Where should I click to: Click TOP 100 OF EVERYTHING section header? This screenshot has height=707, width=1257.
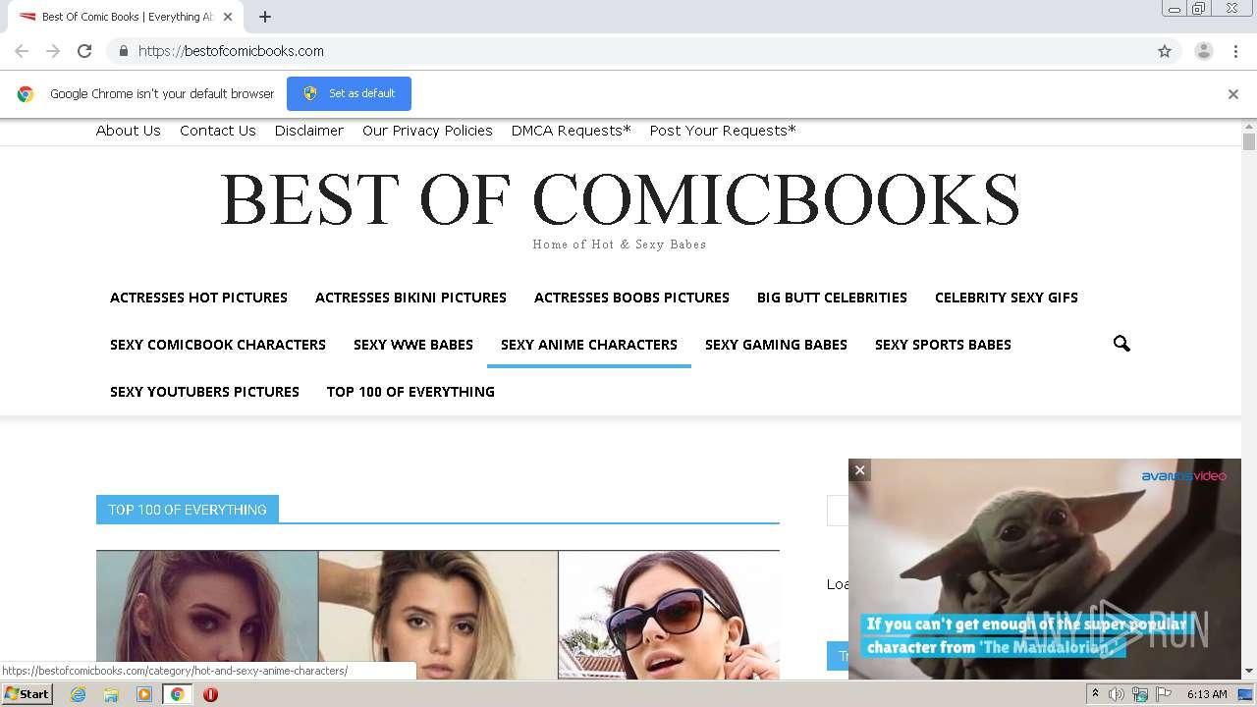pos(188,510)
